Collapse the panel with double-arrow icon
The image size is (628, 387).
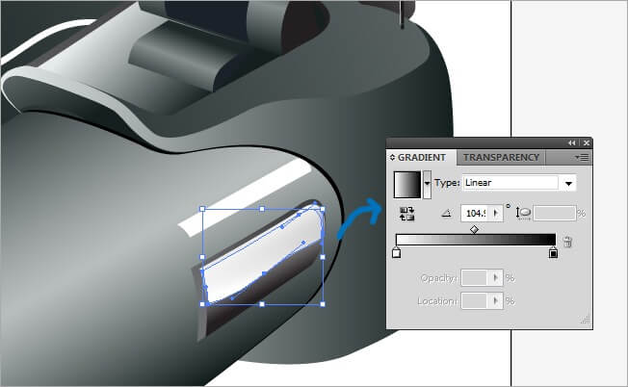coord(571,142)
